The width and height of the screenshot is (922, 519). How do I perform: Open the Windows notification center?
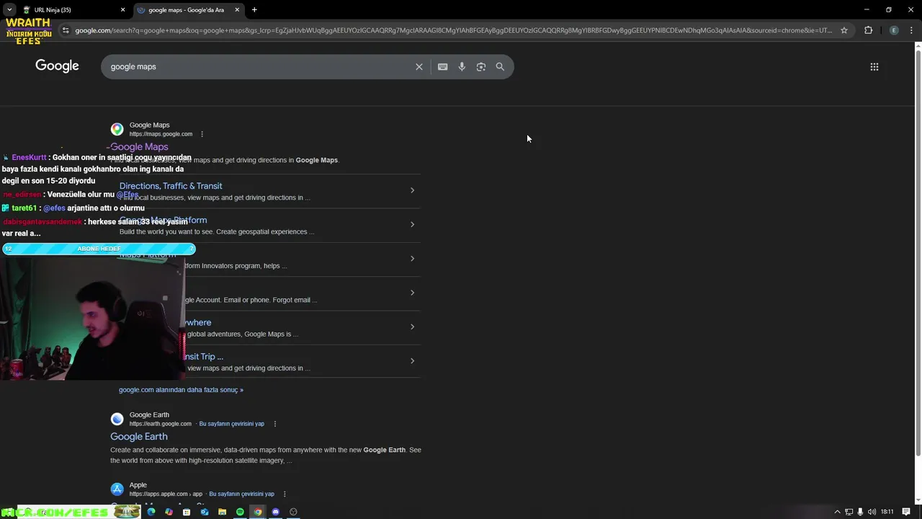(x=906, y=512)
